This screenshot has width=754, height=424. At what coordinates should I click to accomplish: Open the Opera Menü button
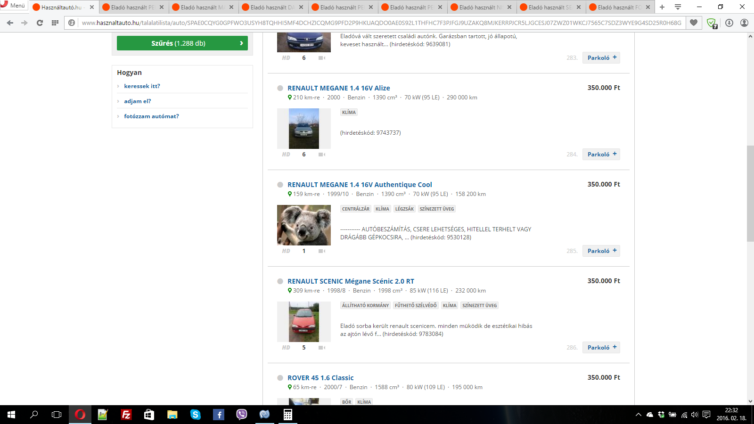point(13,5)
